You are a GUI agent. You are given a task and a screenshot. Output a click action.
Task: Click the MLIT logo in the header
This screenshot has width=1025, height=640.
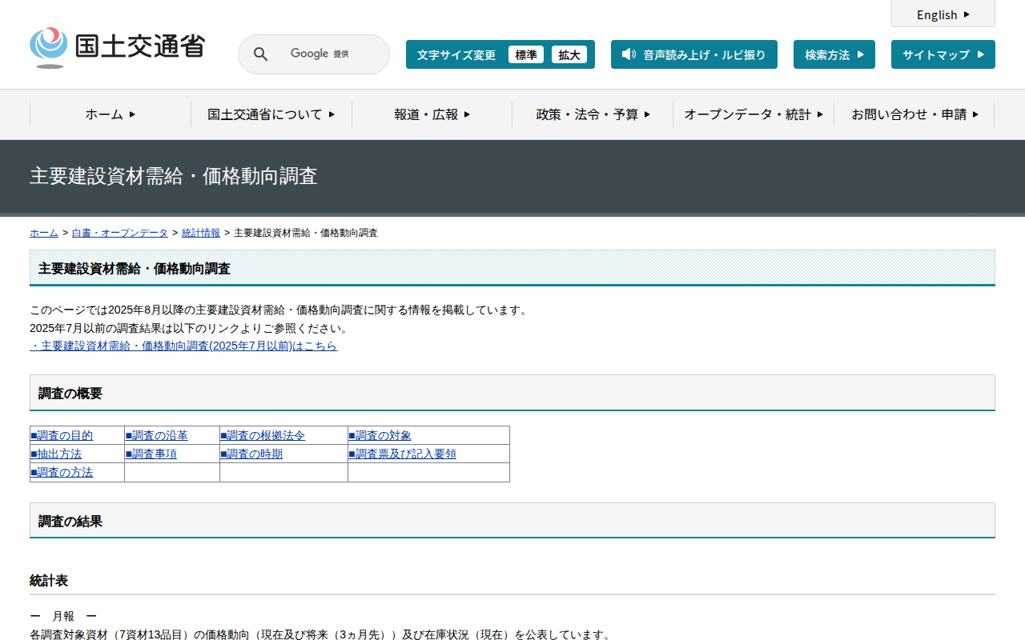117,47
